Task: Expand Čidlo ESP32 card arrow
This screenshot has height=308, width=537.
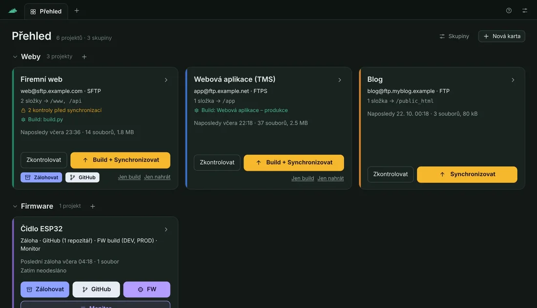Action: click(x=166, y=229)
